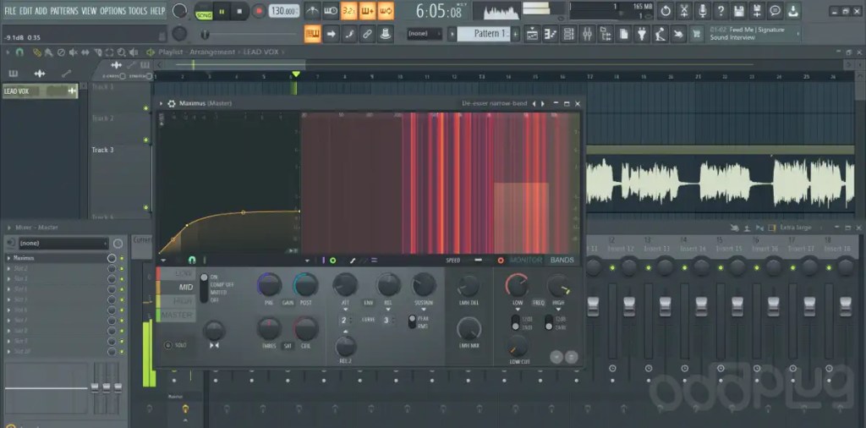Screen dimensions: 866x428
Task: Toggle the step editing icon
Action: 349,34
